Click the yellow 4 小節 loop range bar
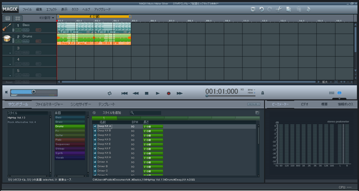 (94, 16)
